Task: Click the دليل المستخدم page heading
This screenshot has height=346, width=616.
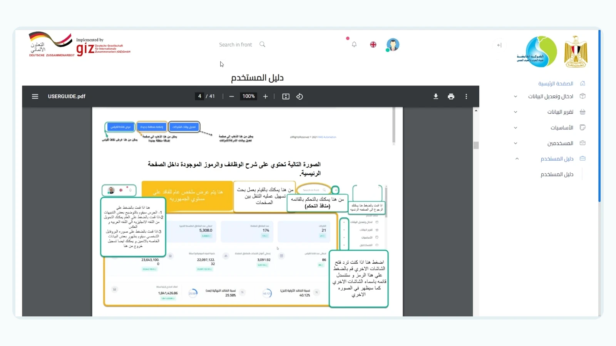Action: pyautogui.click(x=257, y=78)
